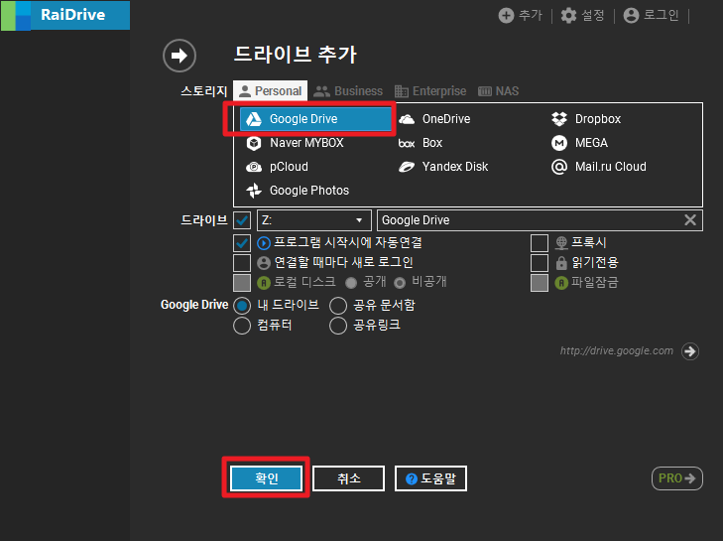Select Google Photos storage

click(298, 191)
